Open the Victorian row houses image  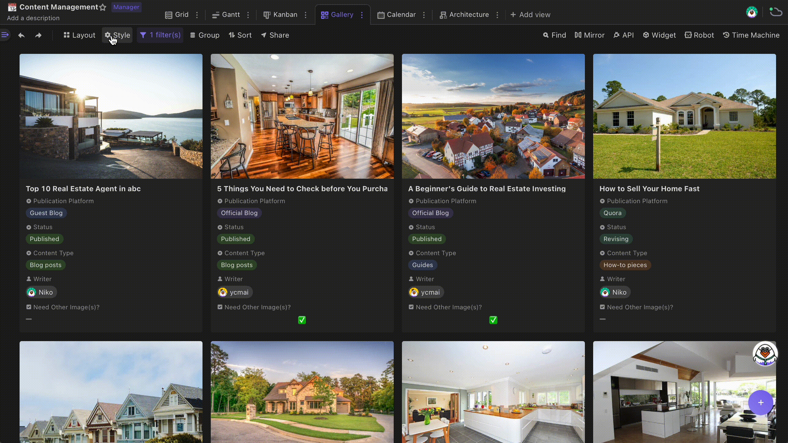[x=111, y=392]
